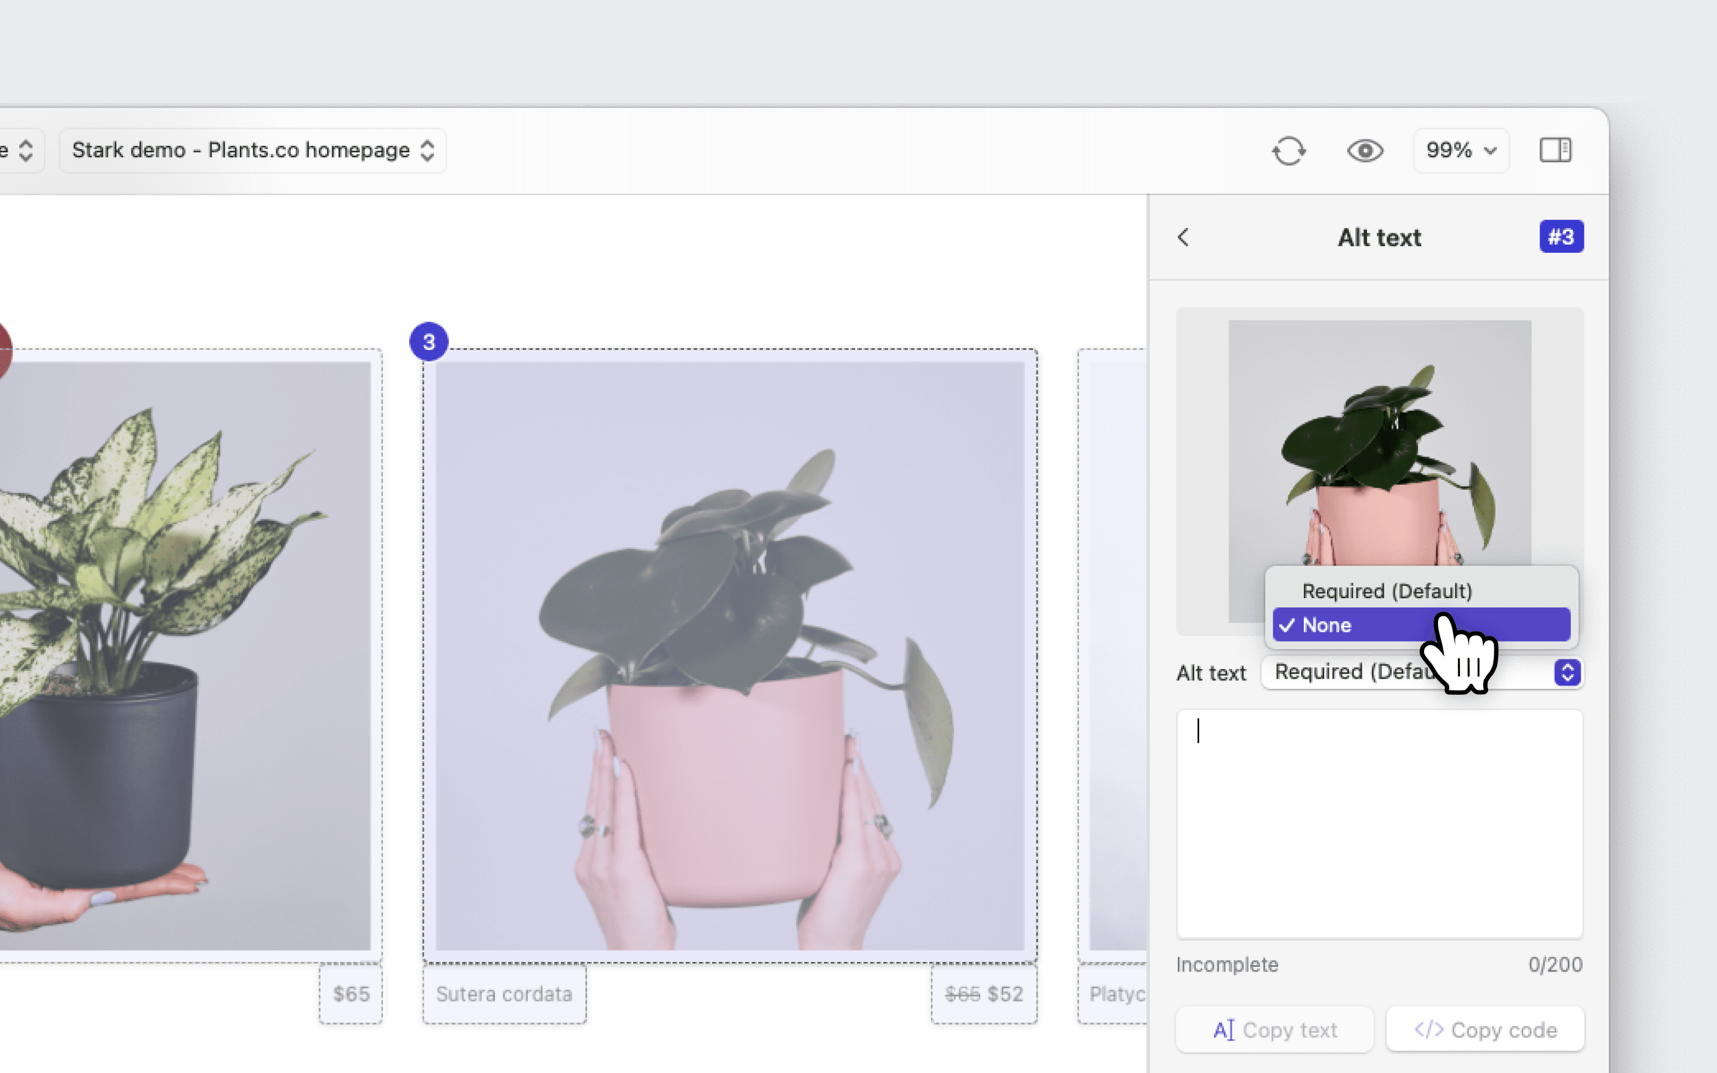Screen dimensions: 1717x1073
Task: Click the annotation marker number 3
Action: (x=429, y=341)
